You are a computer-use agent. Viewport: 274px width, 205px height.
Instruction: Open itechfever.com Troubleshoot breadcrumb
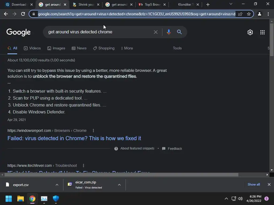point(66,165)
